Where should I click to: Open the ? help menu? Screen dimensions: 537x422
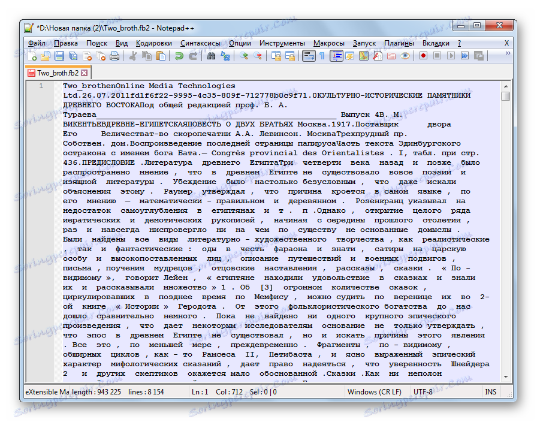[459, 43]
